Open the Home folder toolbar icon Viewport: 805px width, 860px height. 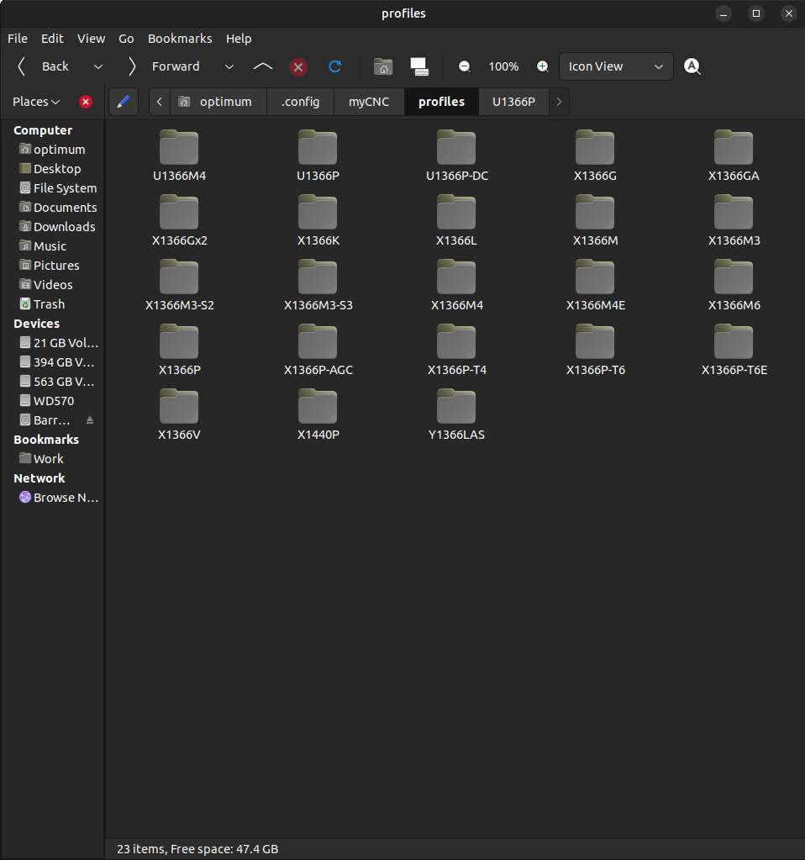[x=383, y=66]
